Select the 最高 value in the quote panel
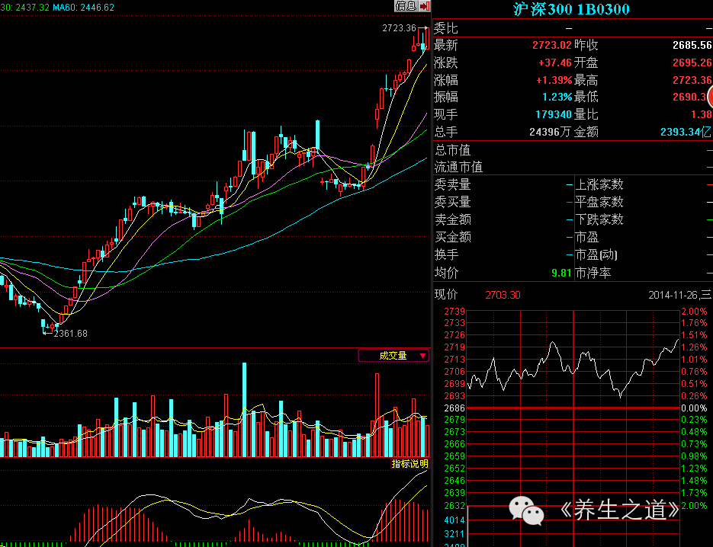The width and height of the screenshot is (713, 547). tap(692, 81)
